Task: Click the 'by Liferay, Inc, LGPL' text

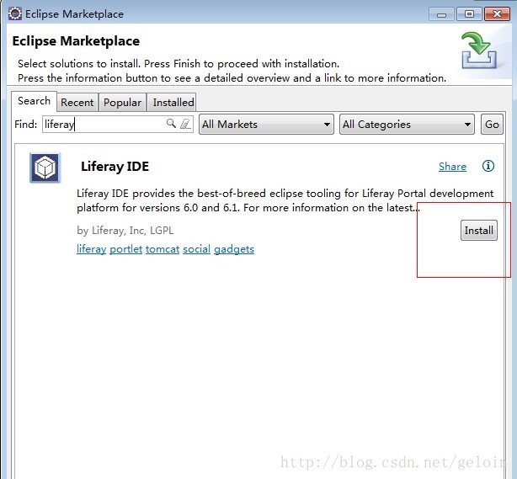Action: click(125, 231)
